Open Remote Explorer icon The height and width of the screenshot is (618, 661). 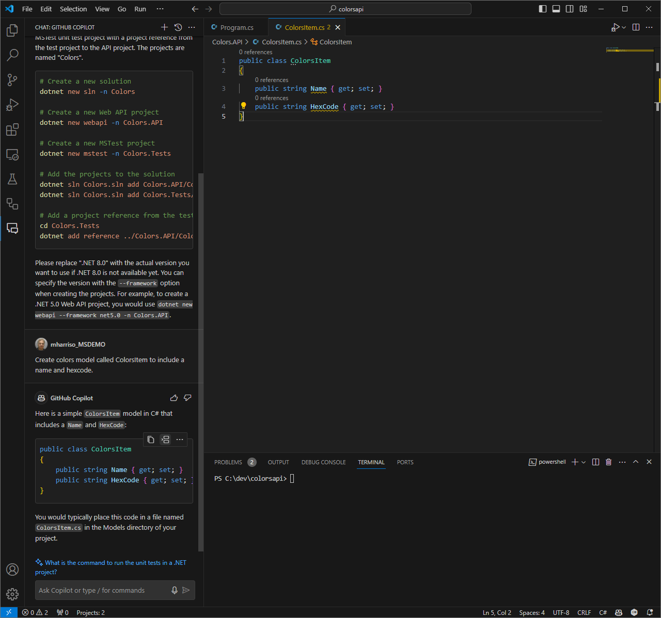click(12, 154)
